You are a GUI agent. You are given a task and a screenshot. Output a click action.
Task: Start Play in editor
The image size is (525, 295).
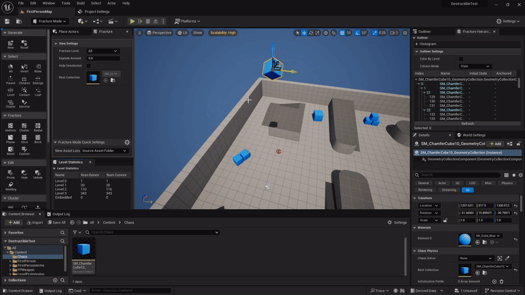[133, 21]
